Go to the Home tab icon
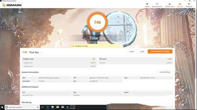Viewport: 197px width, 110px height. 147,4
